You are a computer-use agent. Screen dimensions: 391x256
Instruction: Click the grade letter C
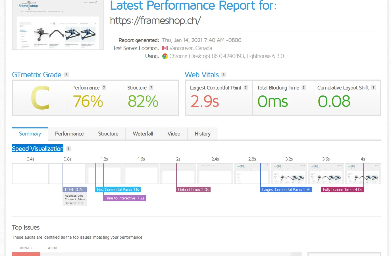tap(40, 98)
